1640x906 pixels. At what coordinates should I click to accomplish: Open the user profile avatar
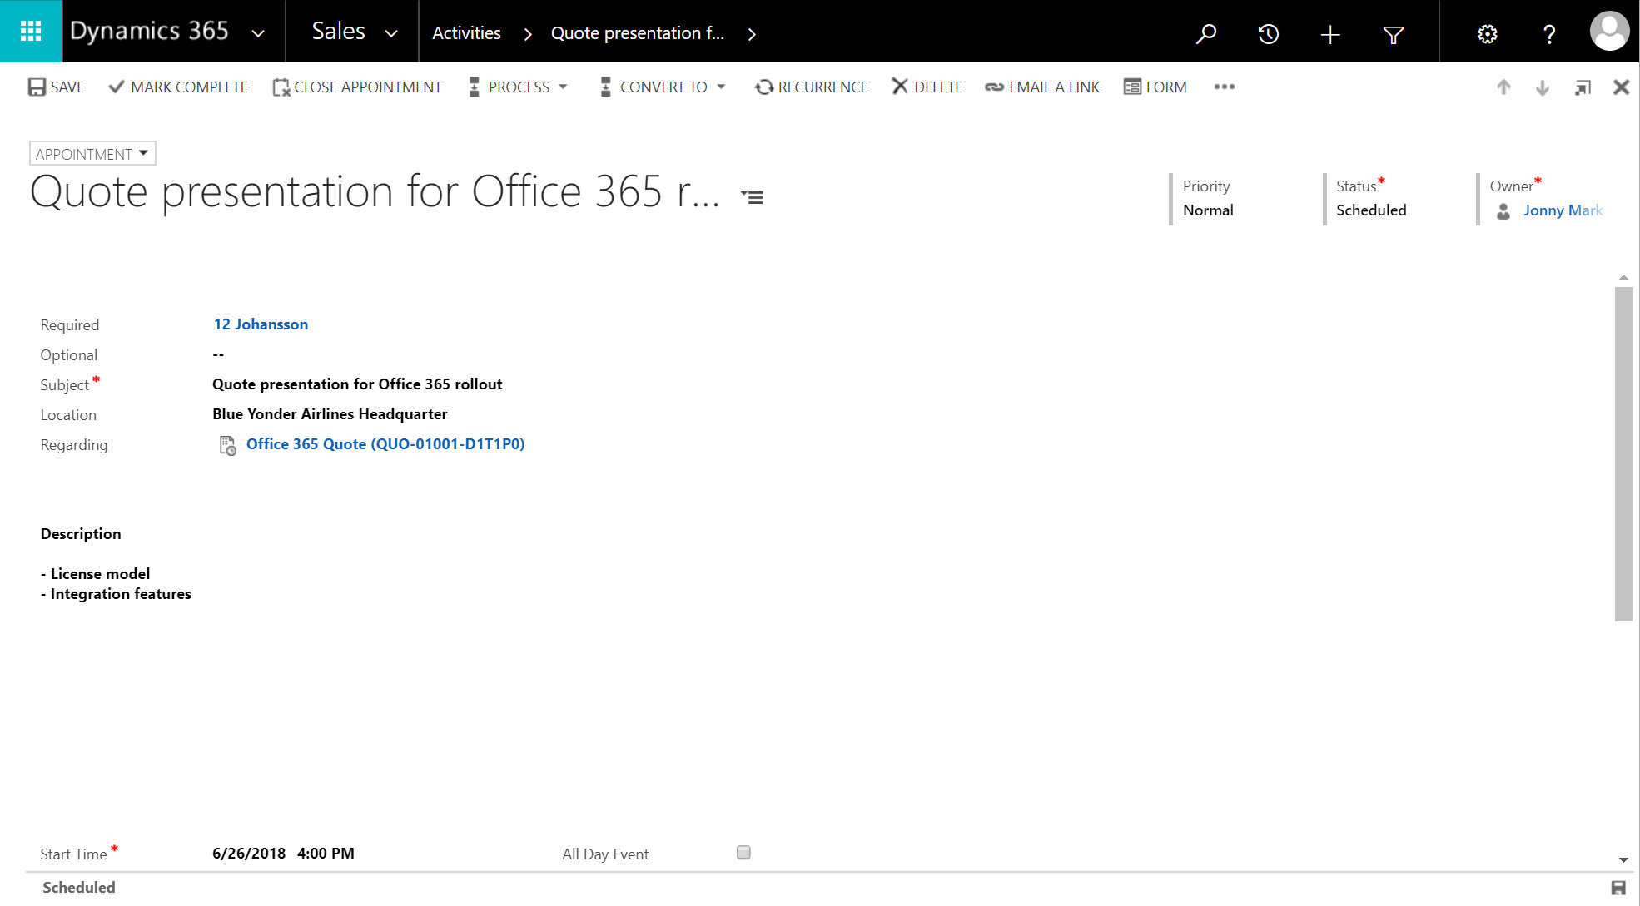pyautogui.click(x=1609, y=32)
